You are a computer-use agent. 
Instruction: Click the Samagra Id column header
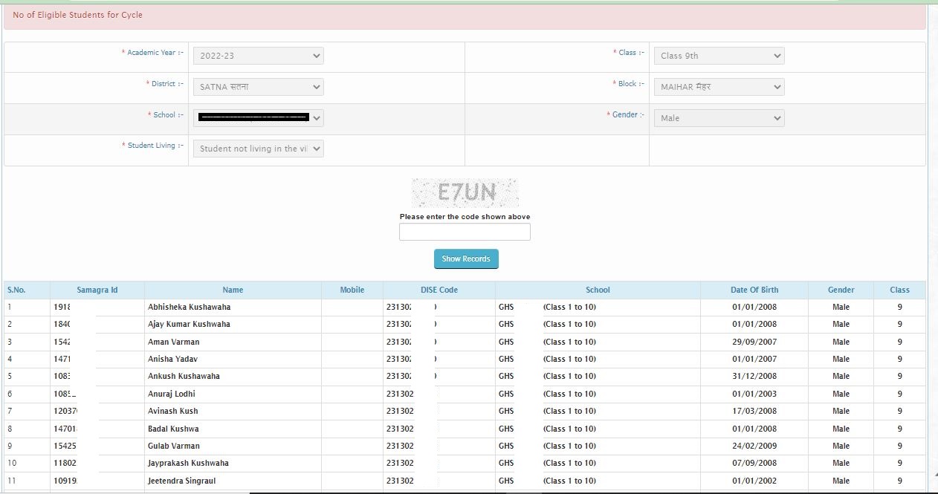[x=97, y=290]
